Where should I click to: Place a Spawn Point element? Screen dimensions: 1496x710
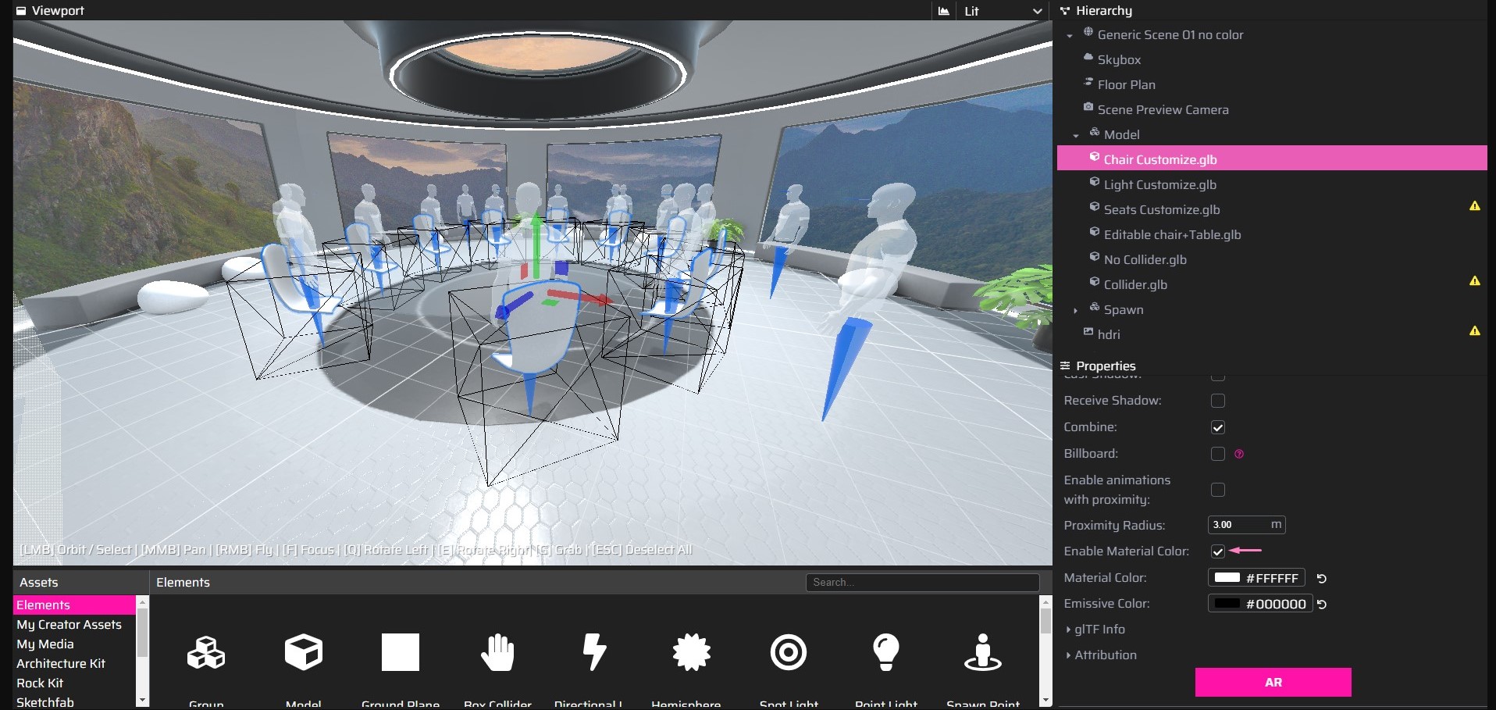click(x=983, y=652)
